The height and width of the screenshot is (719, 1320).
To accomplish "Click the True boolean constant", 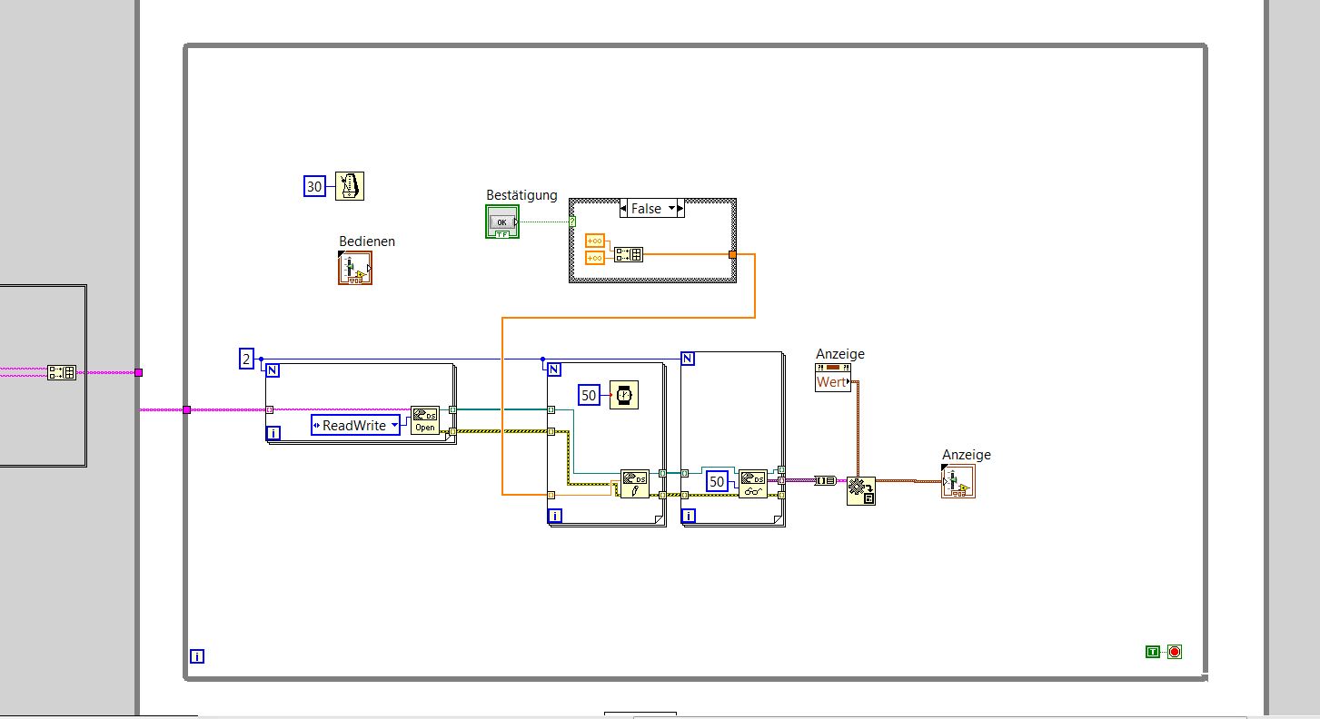I will coord(1153,651).
